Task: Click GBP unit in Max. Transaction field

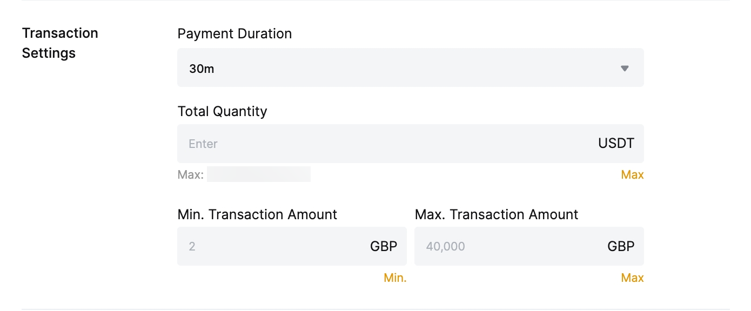Action: pyautogui.click(x=621, y=246)
